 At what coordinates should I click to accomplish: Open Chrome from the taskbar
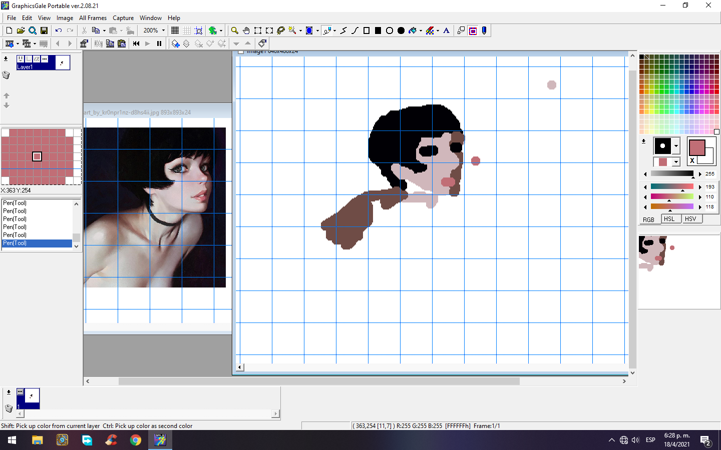tap(135, 440)
